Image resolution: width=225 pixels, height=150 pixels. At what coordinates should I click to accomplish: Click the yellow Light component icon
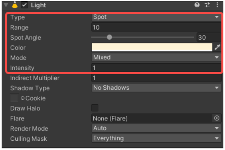[x=15, y=5]
